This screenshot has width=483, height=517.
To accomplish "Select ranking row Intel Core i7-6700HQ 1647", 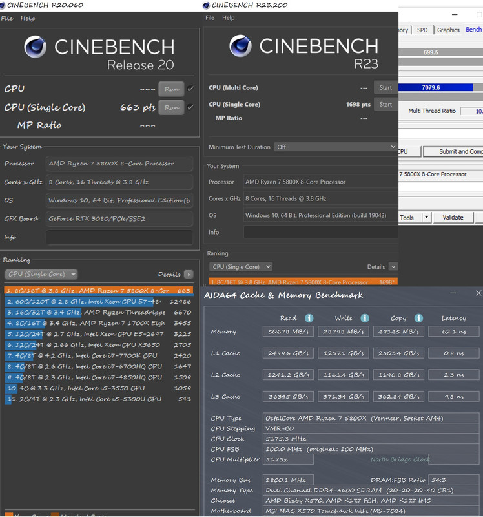I will click(99, 366).
